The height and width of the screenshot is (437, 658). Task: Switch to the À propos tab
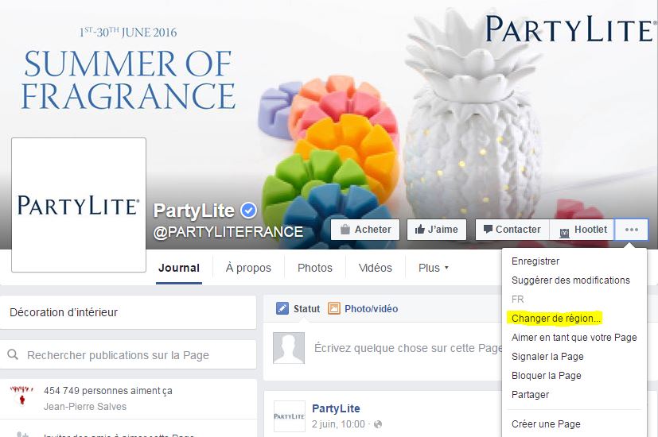248,268
